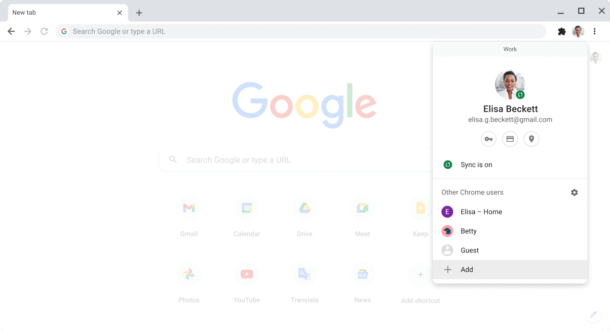Click the Google icon in address bar
610x331 pixels.
(64, 31)
